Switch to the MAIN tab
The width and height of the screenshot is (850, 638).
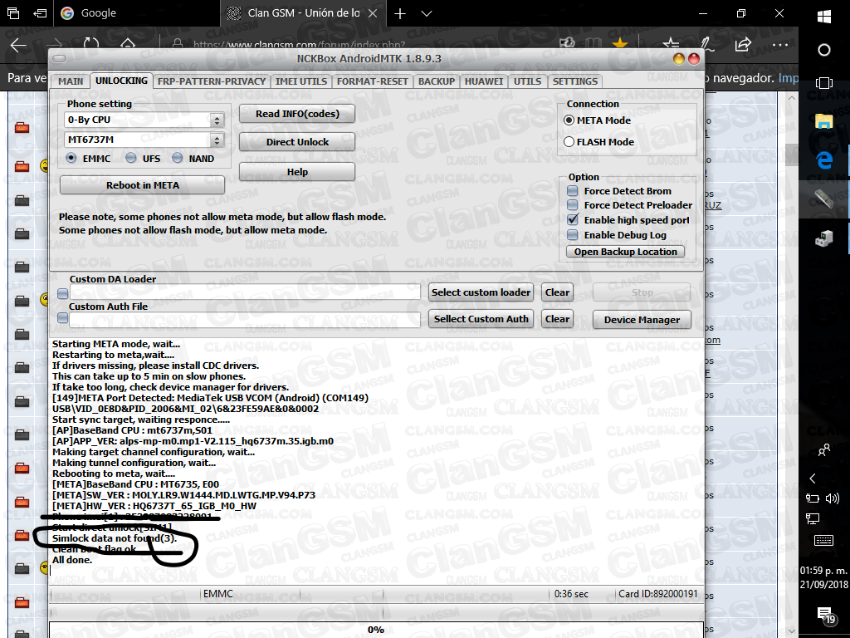(x=71, y=81)
